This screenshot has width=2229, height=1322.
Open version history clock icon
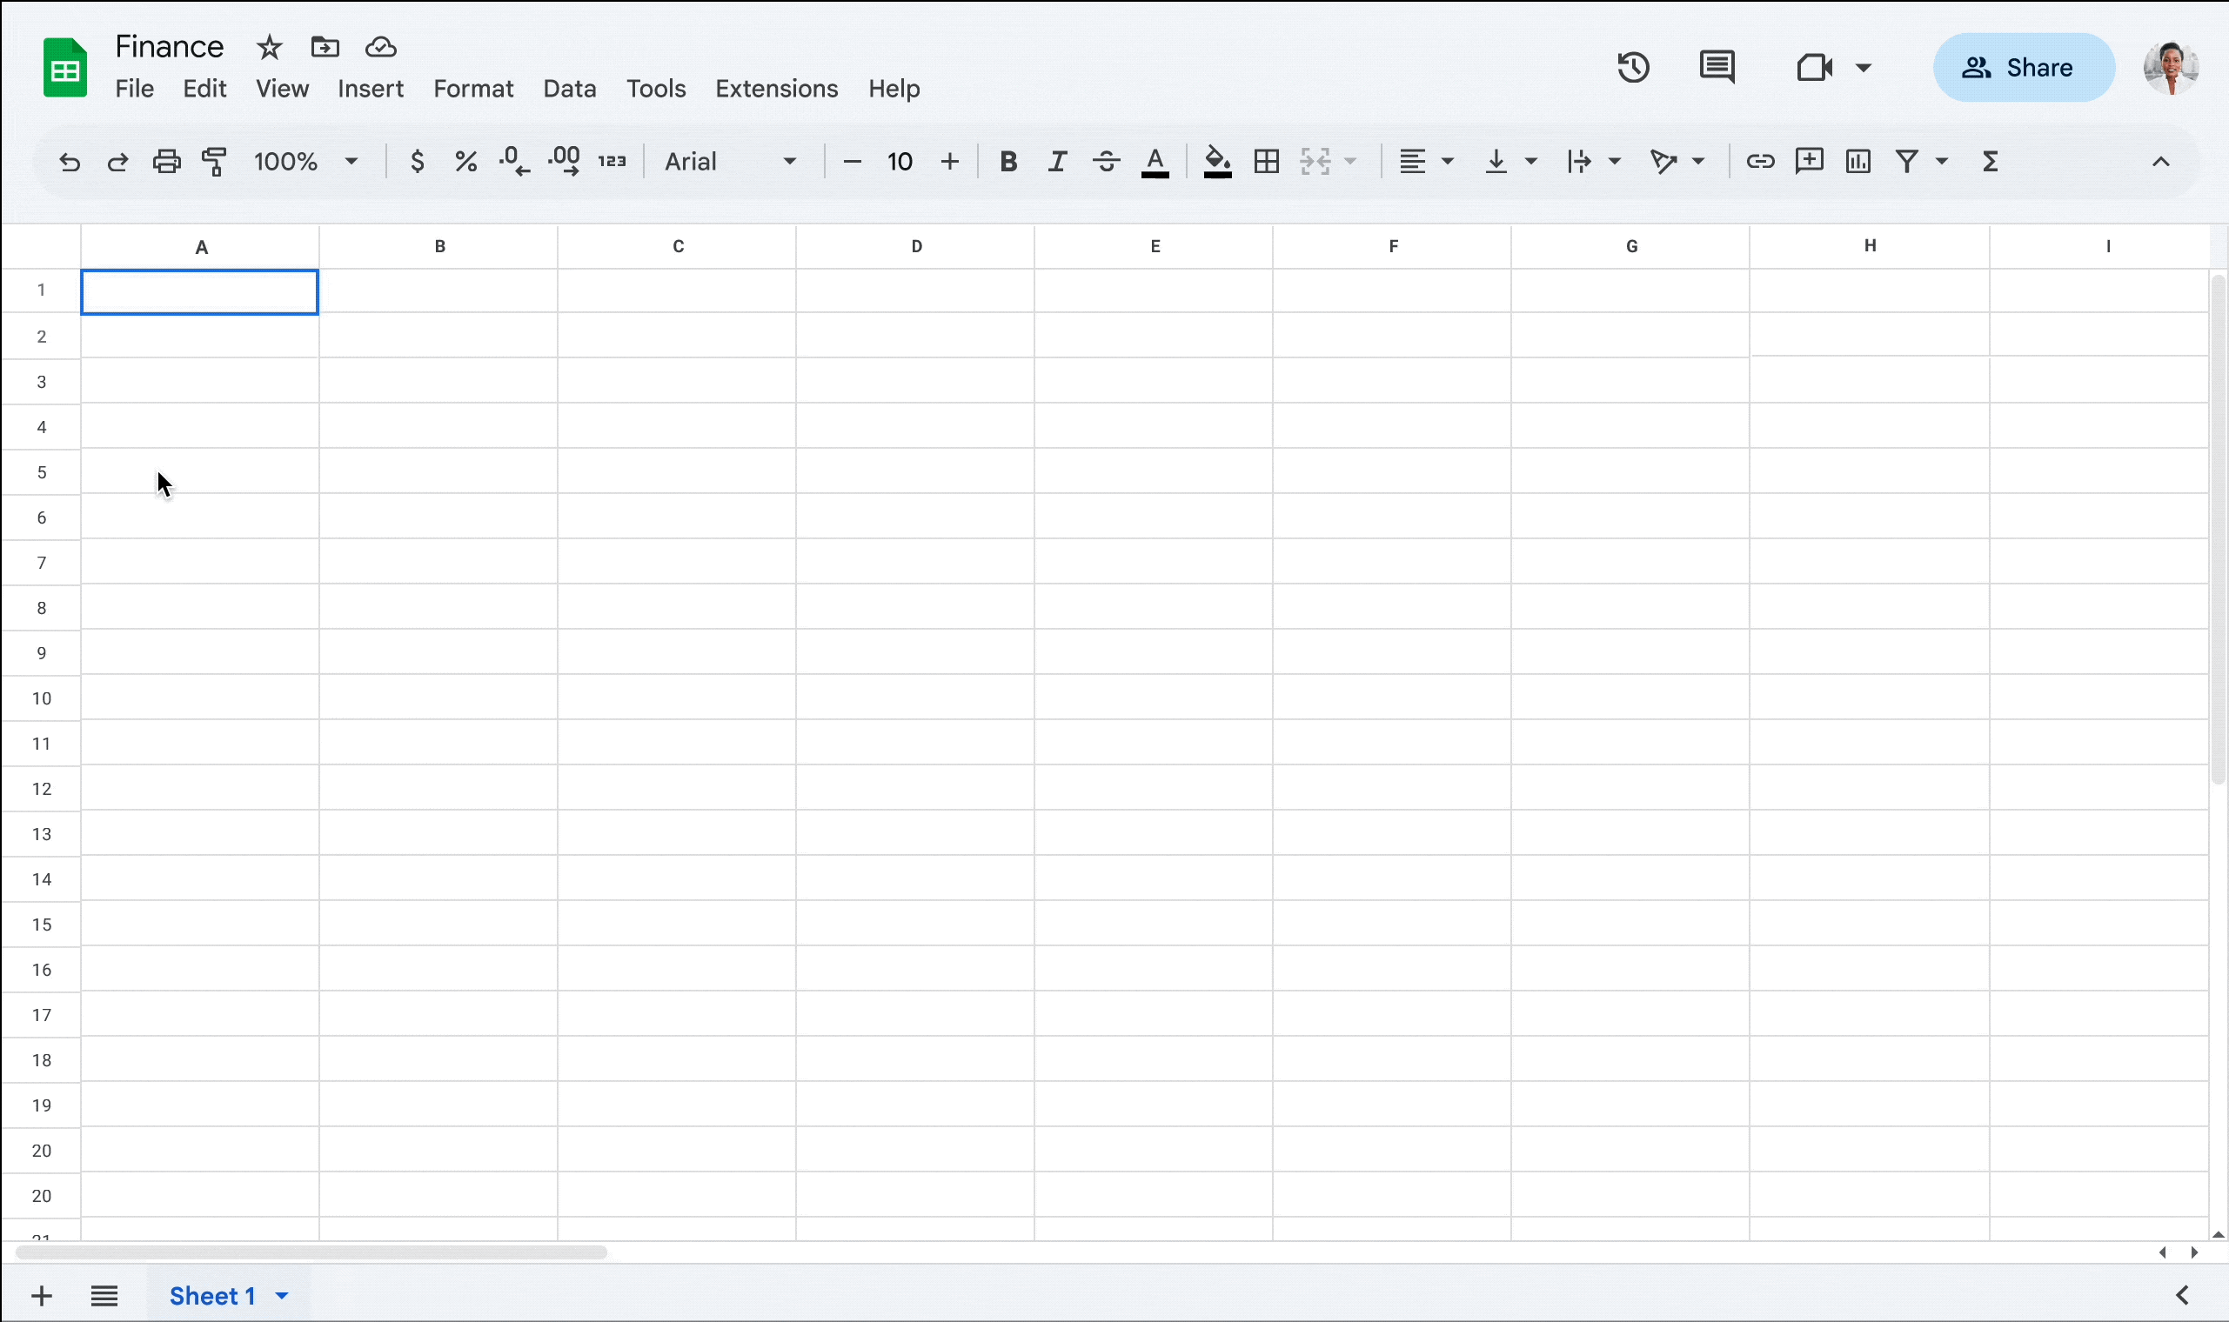[1633, 68]
